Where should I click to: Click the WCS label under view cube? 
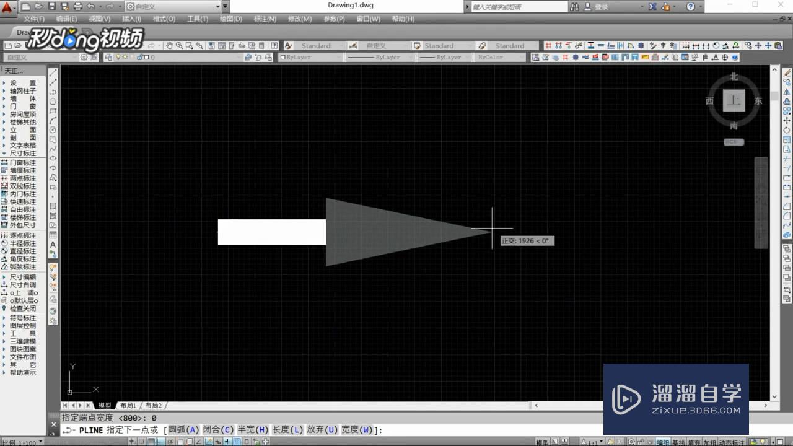(x=734, y=142)
